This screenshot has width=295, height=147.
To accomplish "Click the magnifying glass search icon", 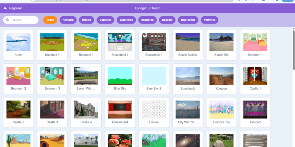I will [x=8, y=20].
